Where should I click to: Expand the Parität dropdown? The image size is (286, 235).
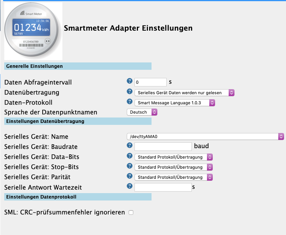point(174,177)
